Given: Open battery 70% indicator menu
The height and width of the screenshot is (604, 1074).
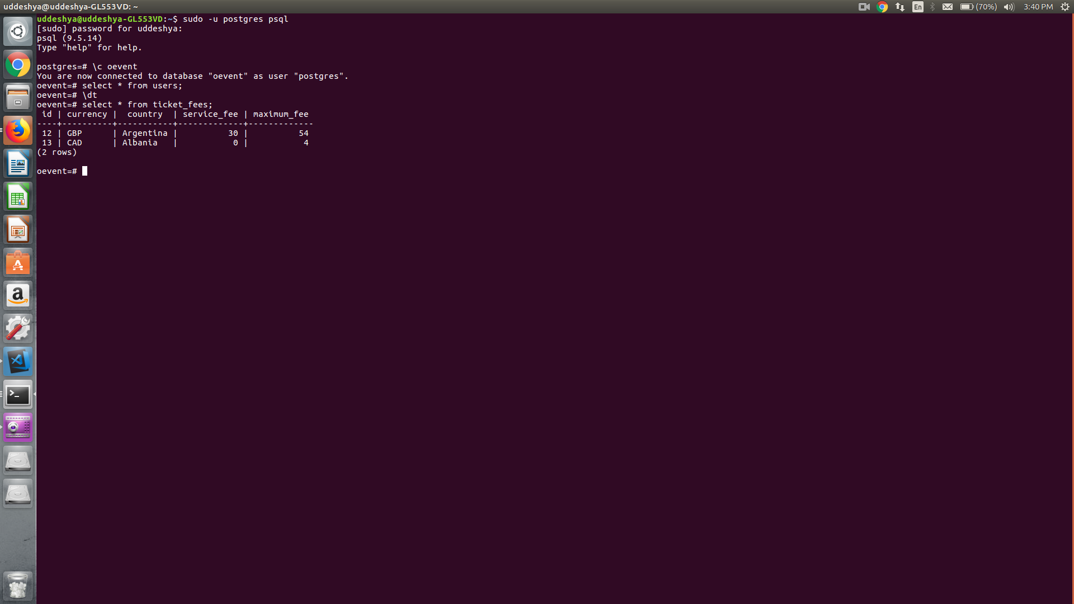Looking at the screenshot, I should 978,7.
